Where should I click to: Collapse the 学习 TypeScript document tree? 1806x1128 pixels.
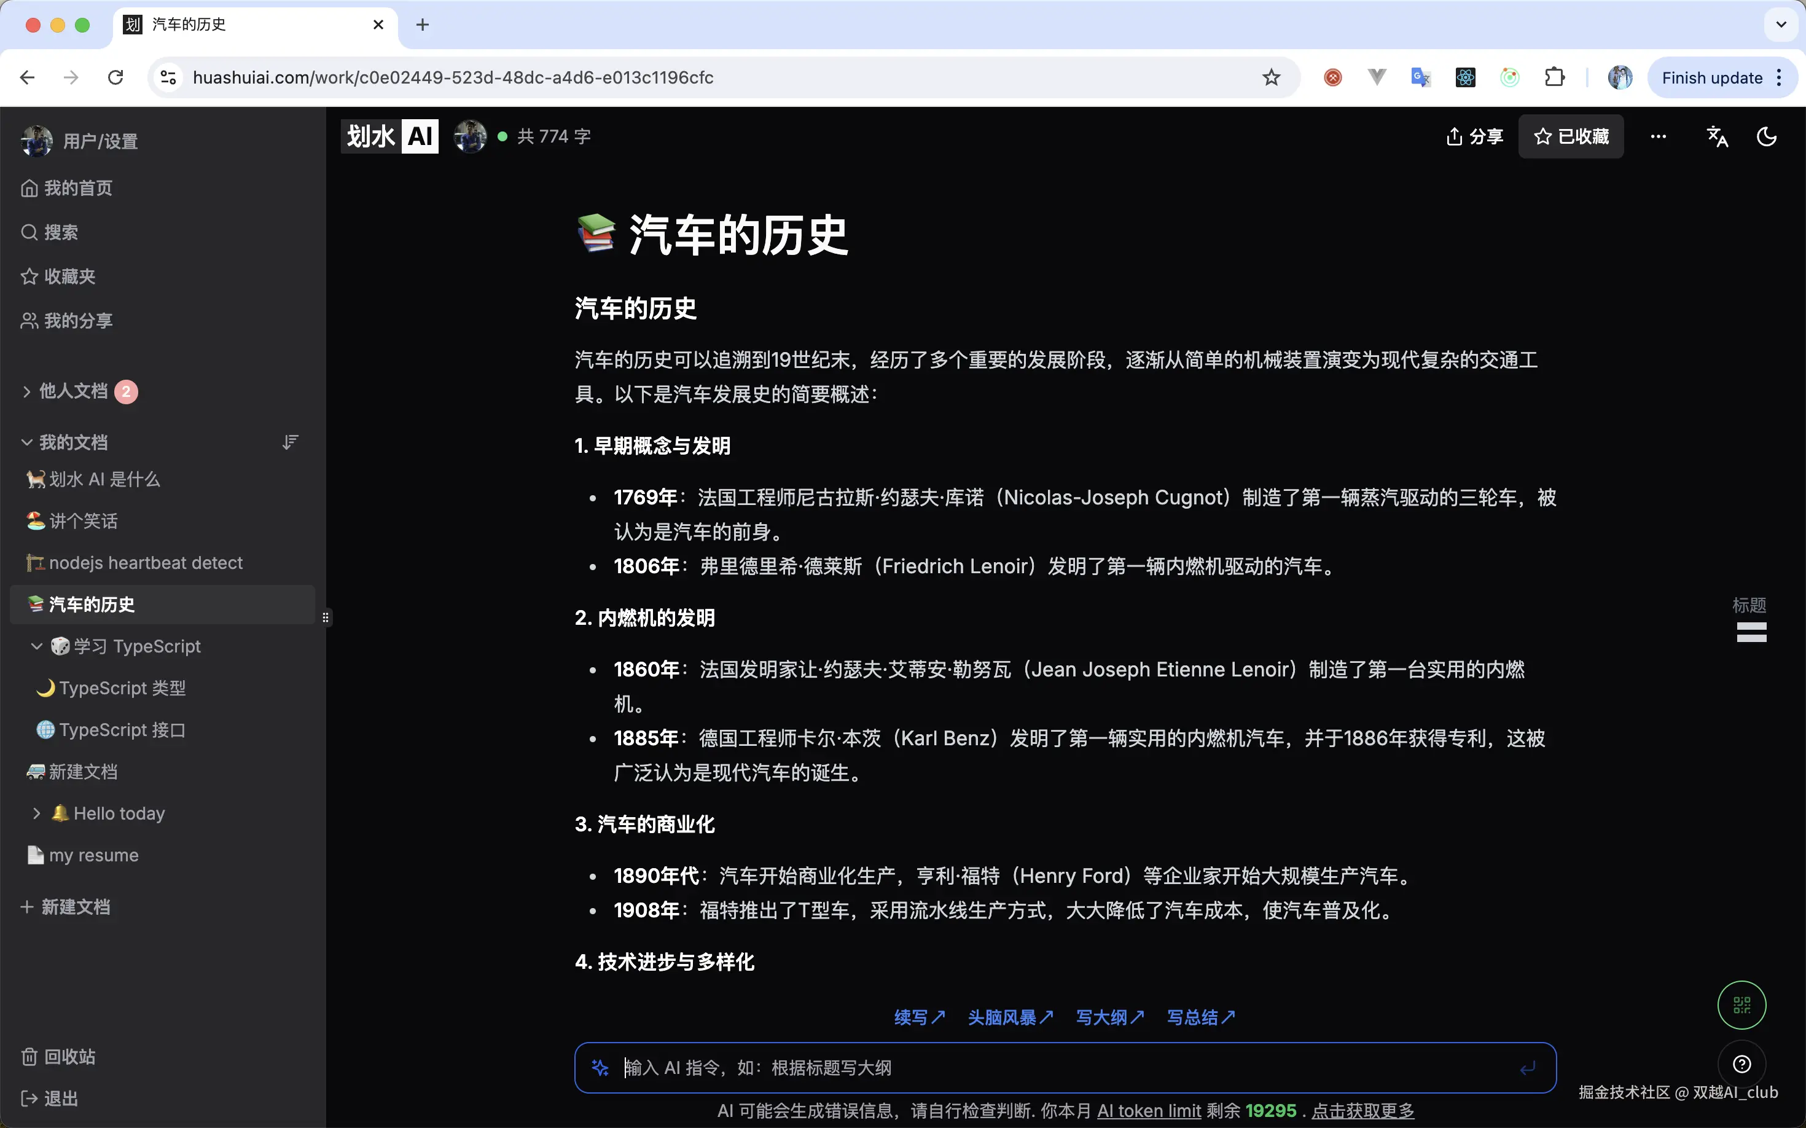coord(37,646)
